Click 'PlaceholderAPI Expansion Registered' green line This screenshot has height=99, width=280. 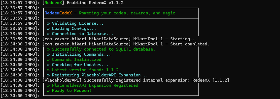point(93,85)
